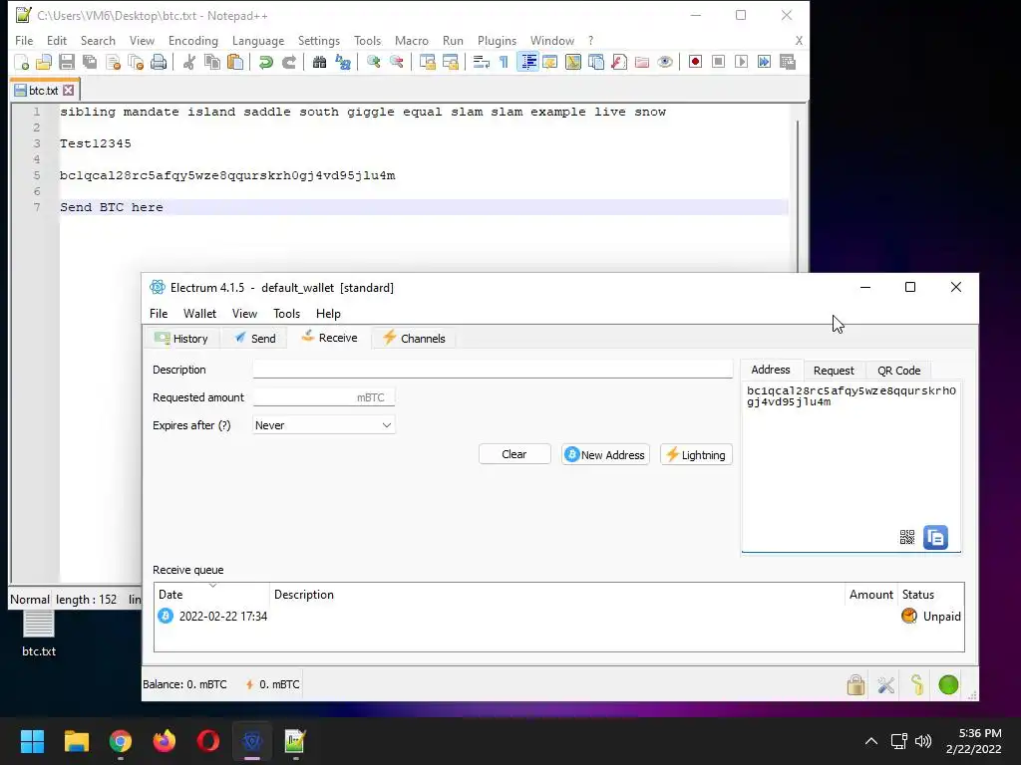Show QR code icon in address box

pos(907,537)
